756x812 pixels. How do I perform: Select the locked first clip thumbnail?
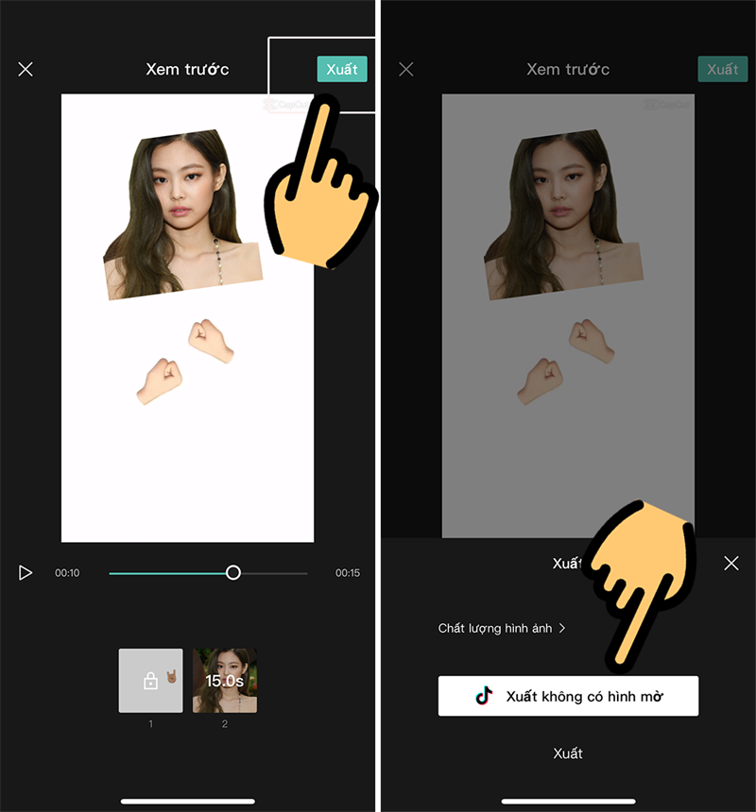149,682
